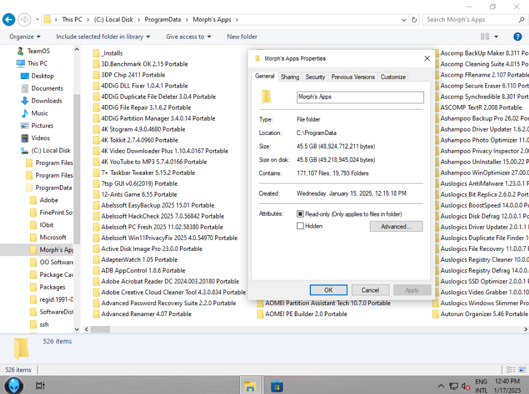Click the change view layout icon

(485, 36)
